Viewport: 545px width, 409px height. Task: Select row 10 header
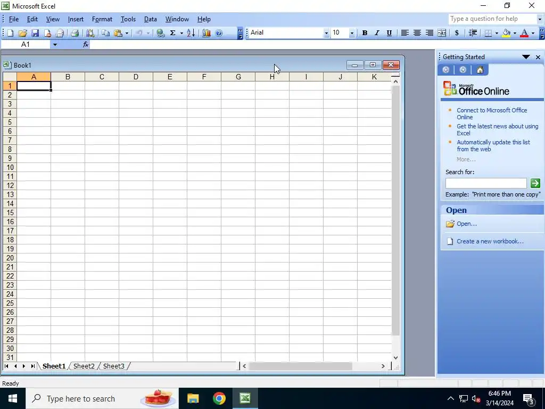[10, 167]
